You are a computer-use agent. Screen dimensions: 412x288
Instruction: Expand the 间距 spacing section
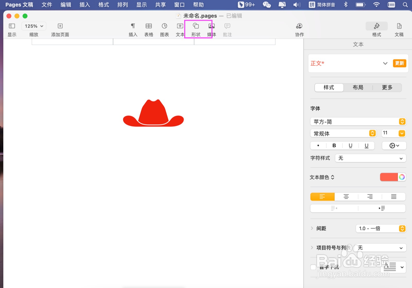pos(312,228)
